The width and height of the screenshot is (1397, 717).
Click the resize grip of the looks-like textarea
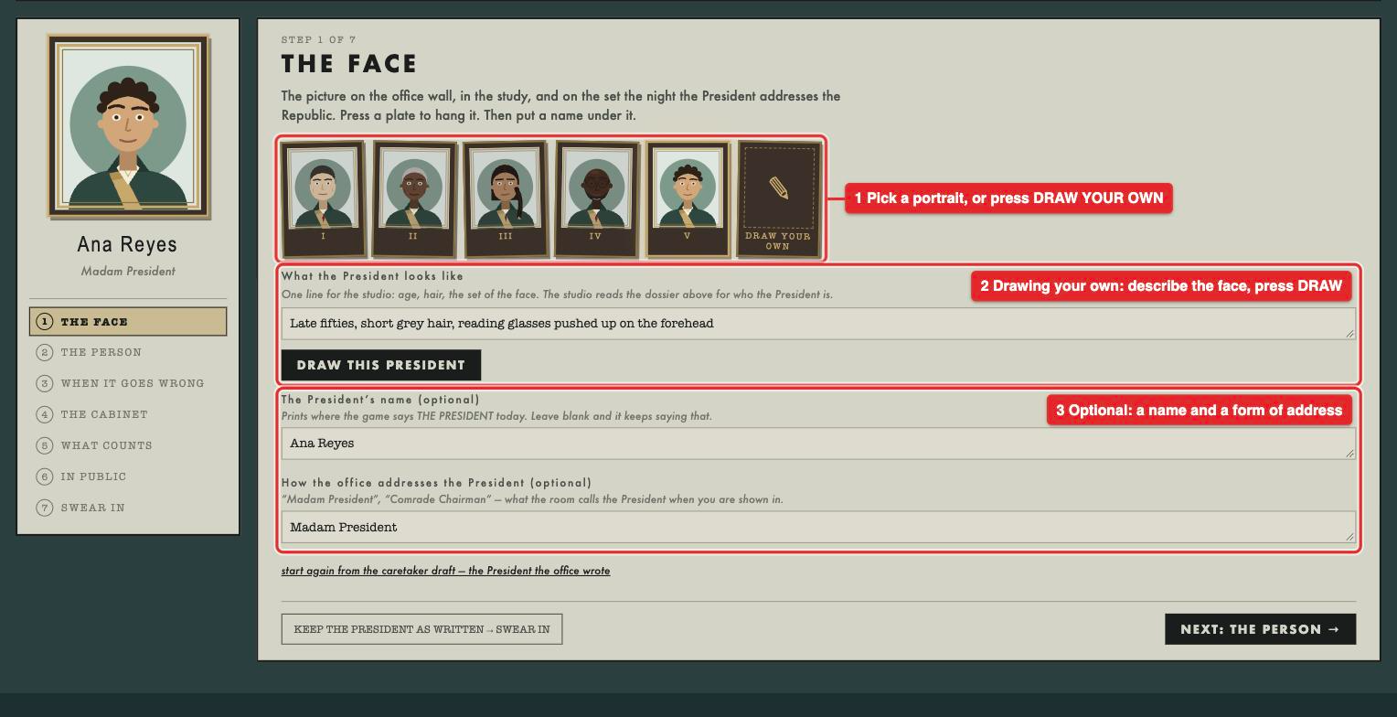click(1349, 333)
